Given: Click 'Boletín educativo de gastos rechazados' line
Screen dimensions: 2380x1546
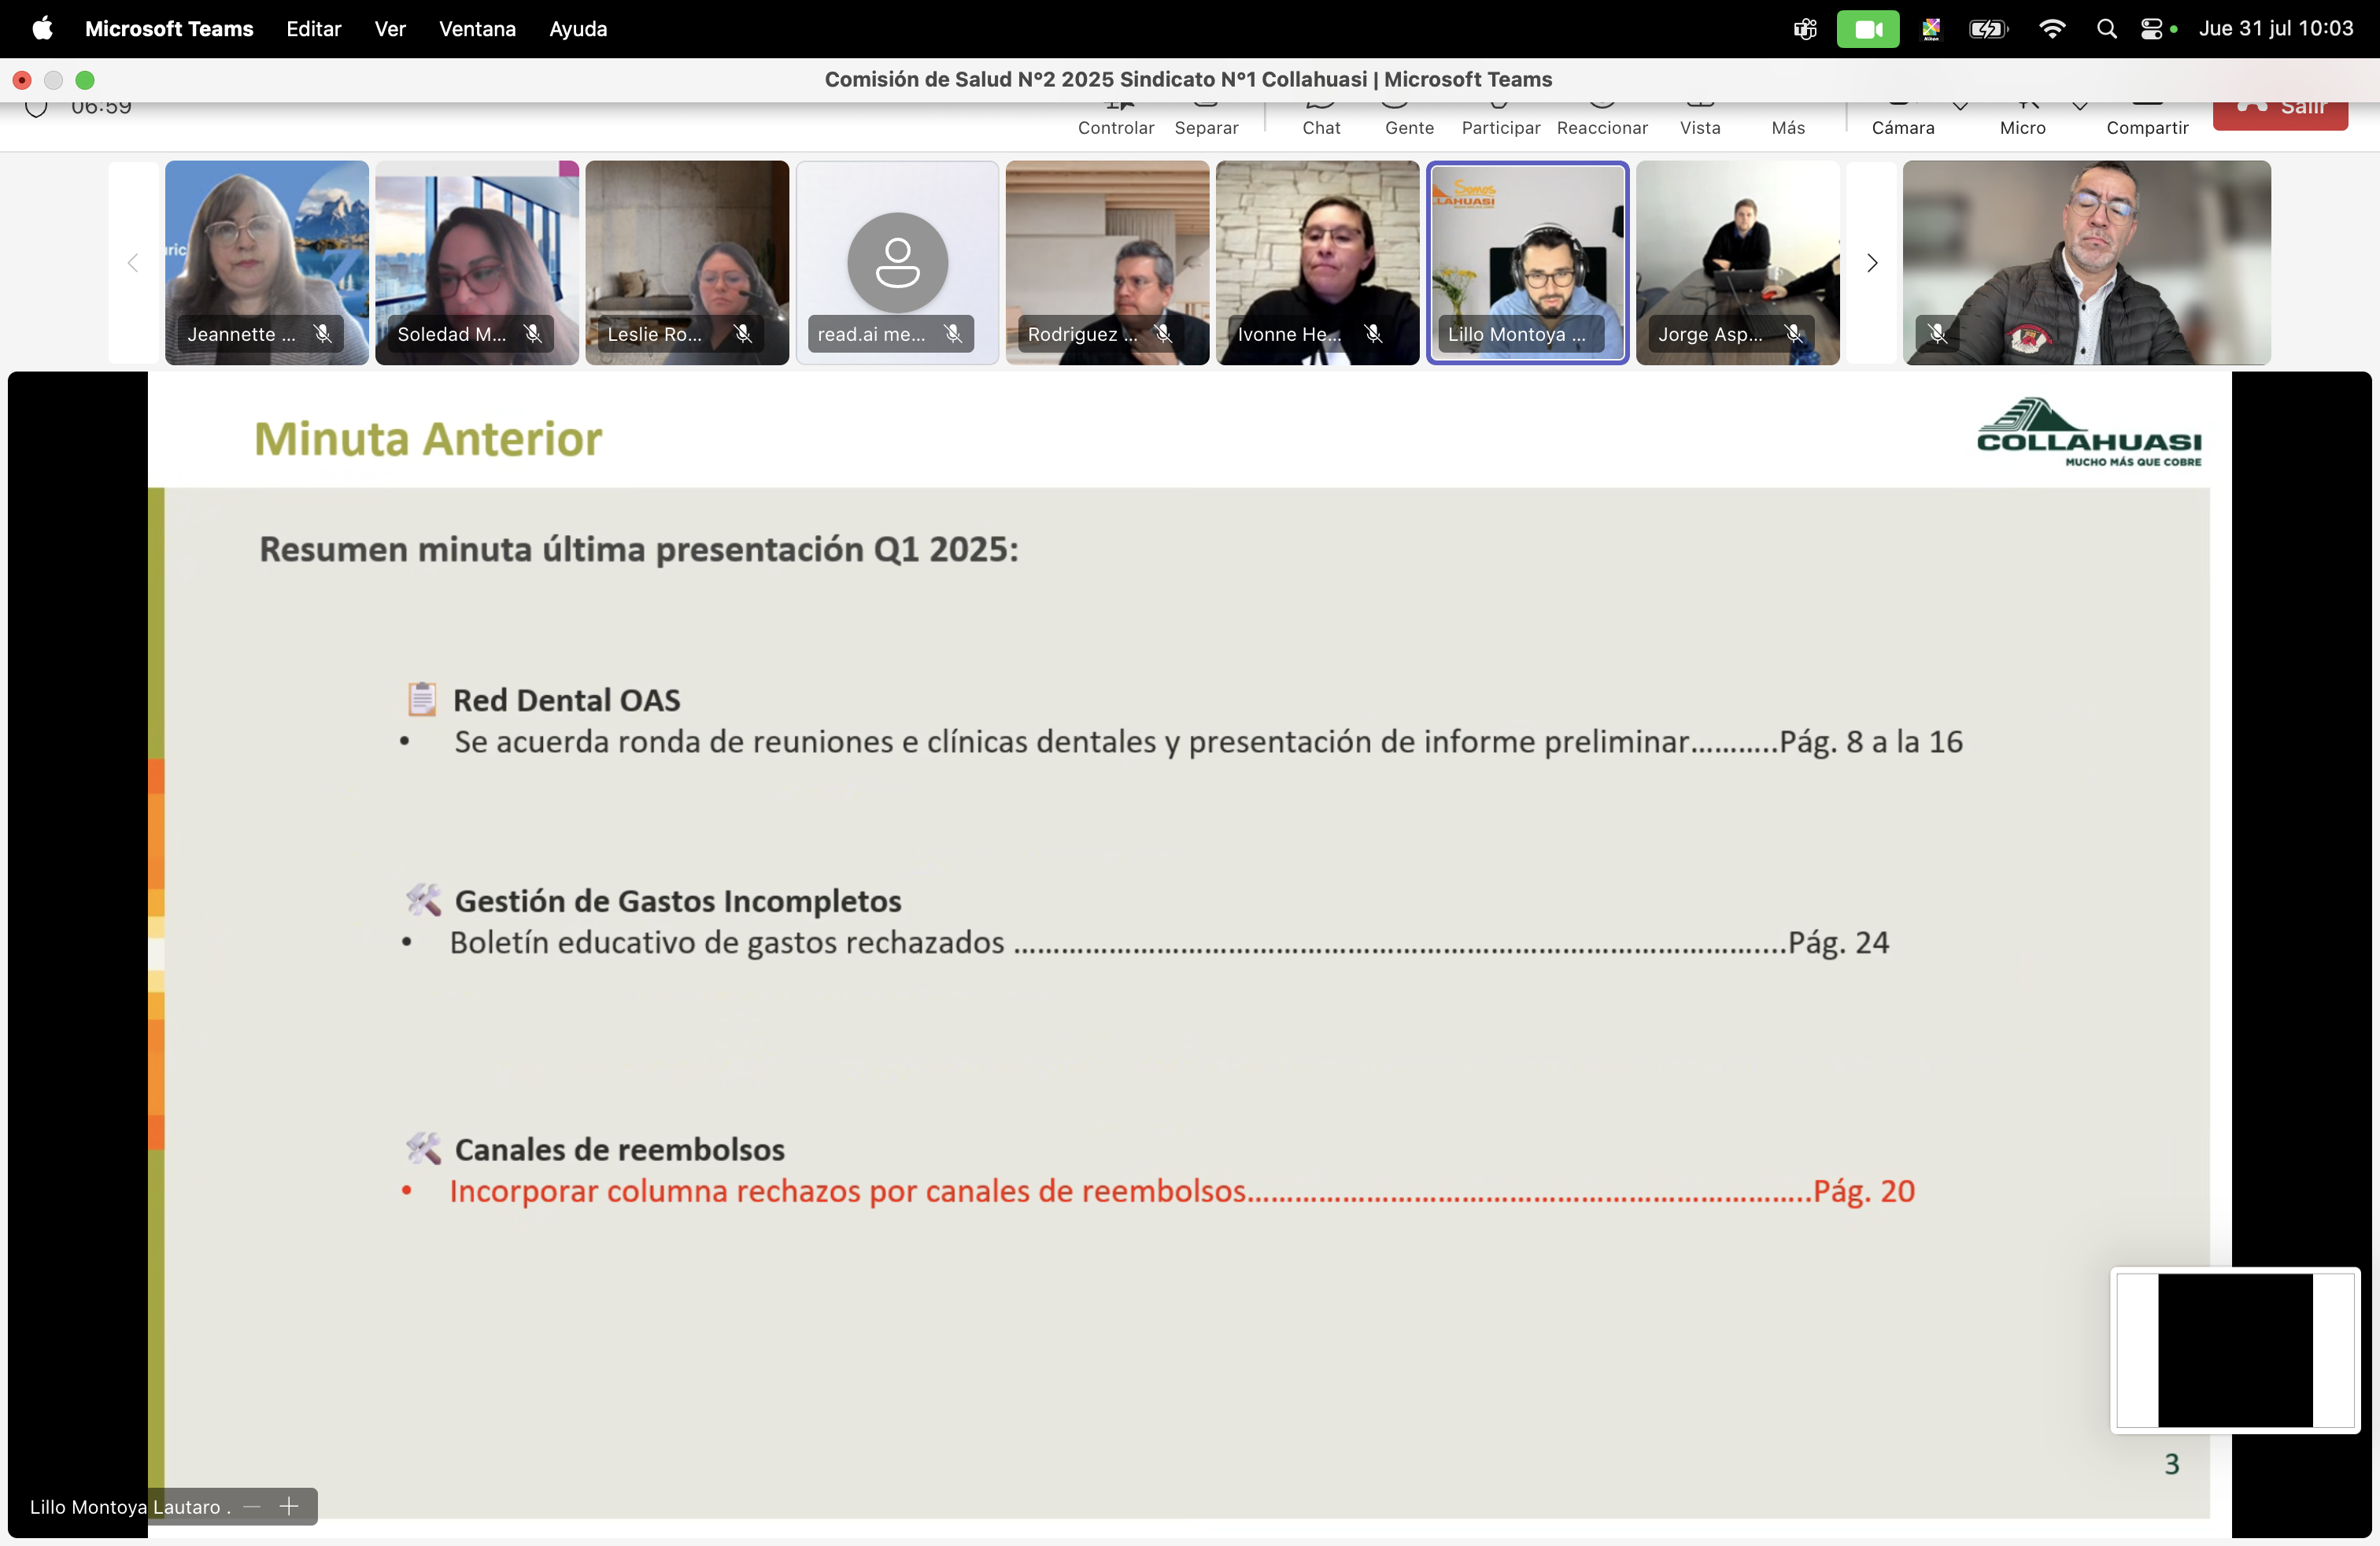Looking at the screenshot, I should click(x=1169, y=942).
